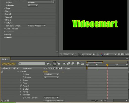Click the lock column header icon
Screen dimensions: 129x103
point(9,68)
